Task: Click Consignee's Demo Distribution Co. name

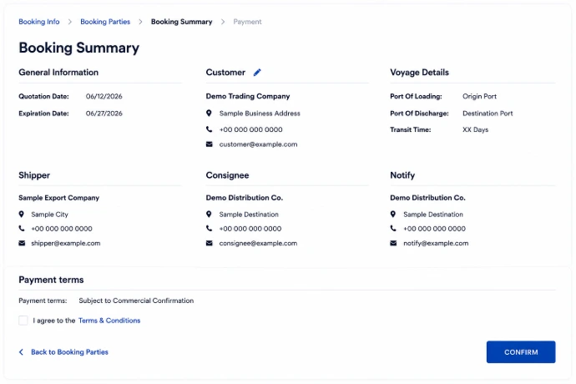Action: coord(245,198)
